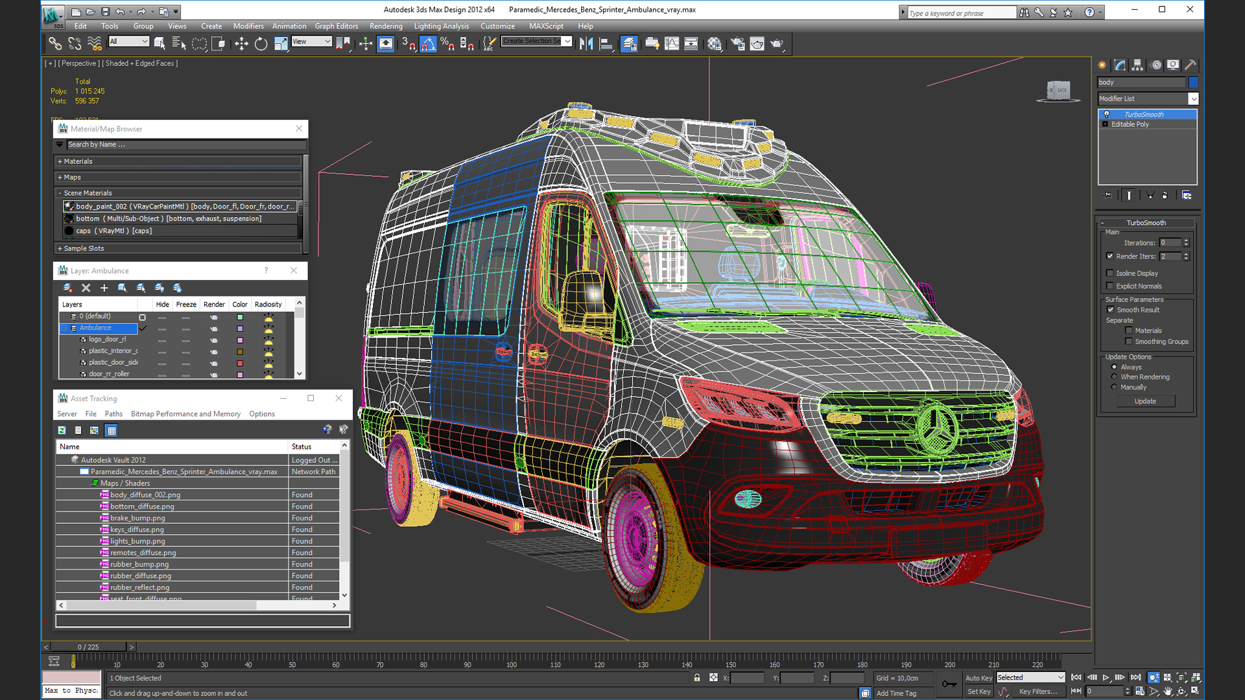Viewport: 1245px width, 700px height.
Task: Click the Play Animation button
Action: point(1106,677)
